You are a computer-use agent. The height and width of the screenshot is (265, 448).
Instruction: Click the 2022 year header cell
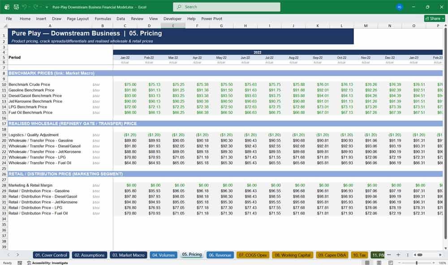tap(258, 52)
